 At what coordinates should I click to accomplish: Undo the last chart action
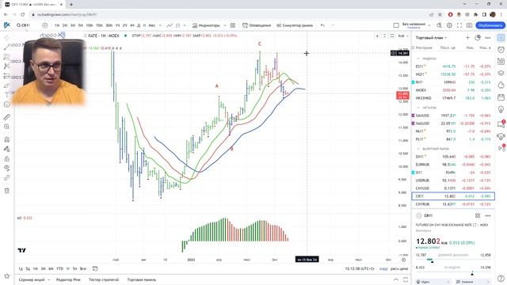(x=322, y=25)
